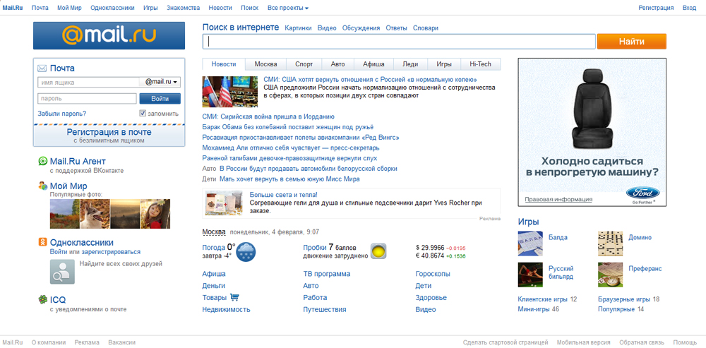Click the shopping cart icon near Товары
The image size is (706, 348).
point(234,297)
